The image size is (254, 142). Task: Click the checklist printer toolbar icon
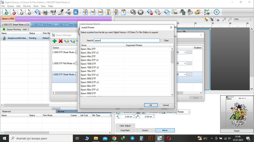(x=175, y=12)
